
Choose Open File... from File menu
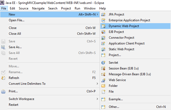50,20
